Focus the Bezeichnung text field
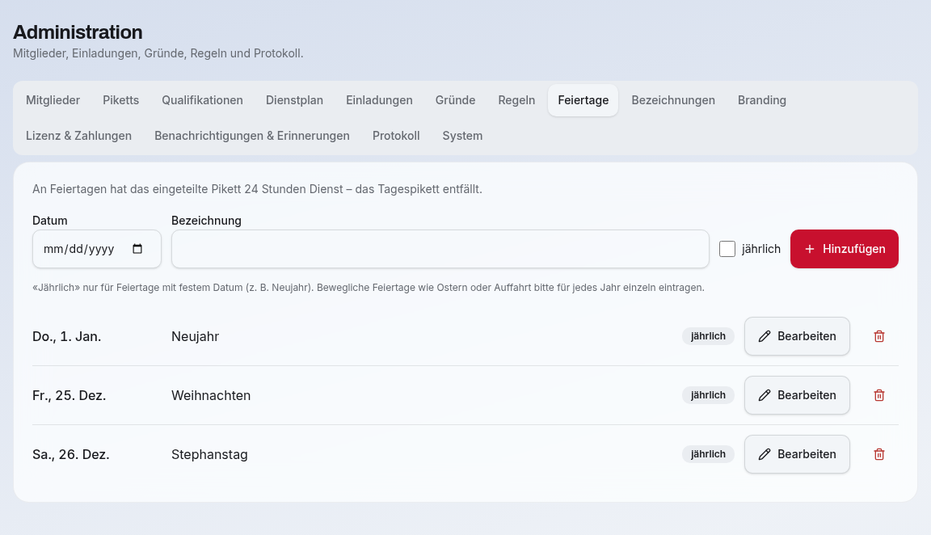The height and width of the screenshot is (535, 931). [x=440, y=249]
